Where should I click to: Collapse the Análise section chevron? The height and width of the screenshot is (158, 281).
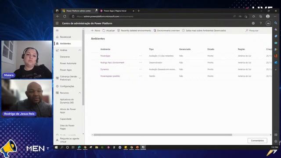pyautogui.click(x=79, y=50)
